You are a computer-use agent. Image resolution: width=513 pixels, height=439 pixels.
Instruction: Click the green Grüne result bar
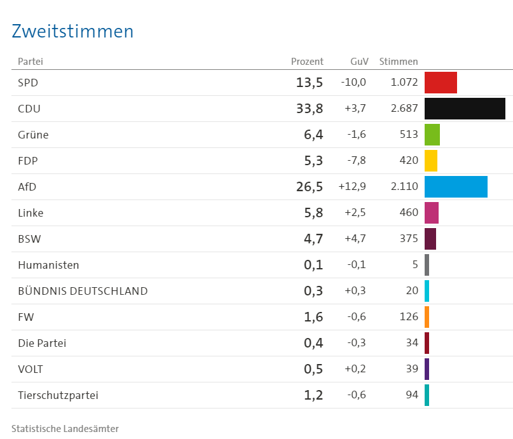click(x=432, y=135)
